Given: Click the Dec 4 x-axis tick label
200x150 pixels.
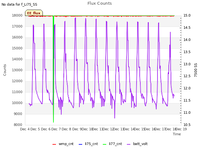Looking at the screenshot, I should [25, 129].
